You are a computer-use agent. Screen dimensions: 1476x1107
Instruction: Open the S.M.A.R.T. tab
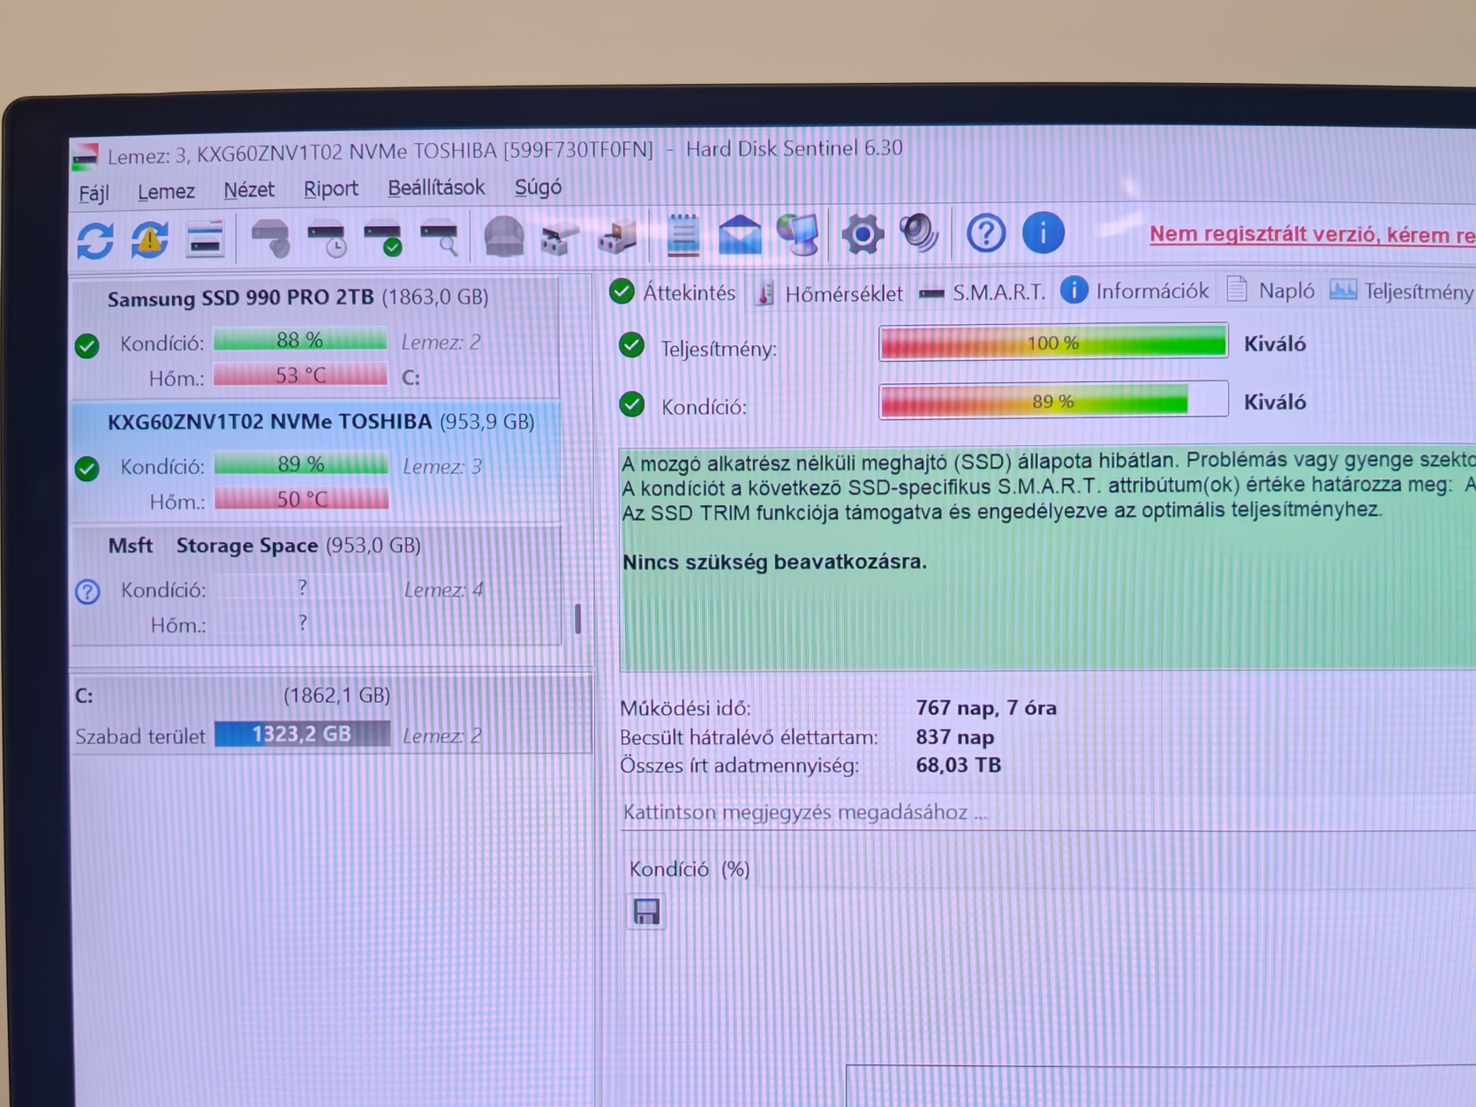pyautogui.click(x=982, y=292)
